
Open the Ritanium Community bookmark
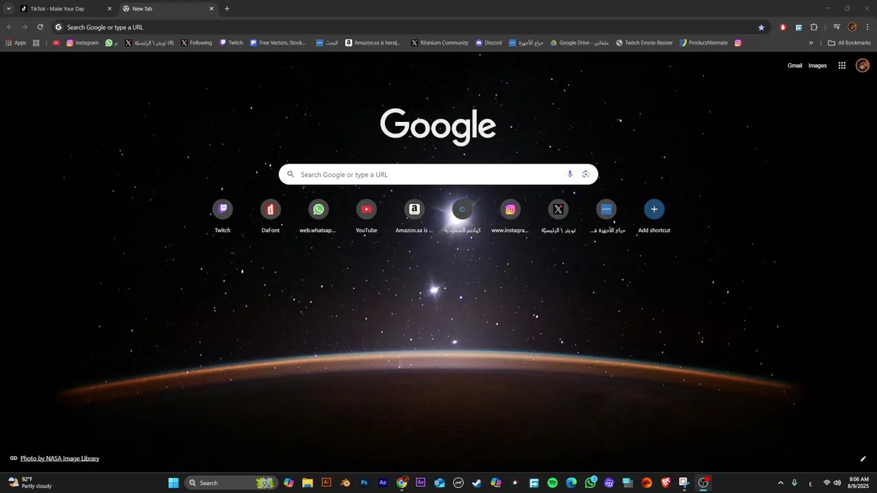[x=440, y=42]
